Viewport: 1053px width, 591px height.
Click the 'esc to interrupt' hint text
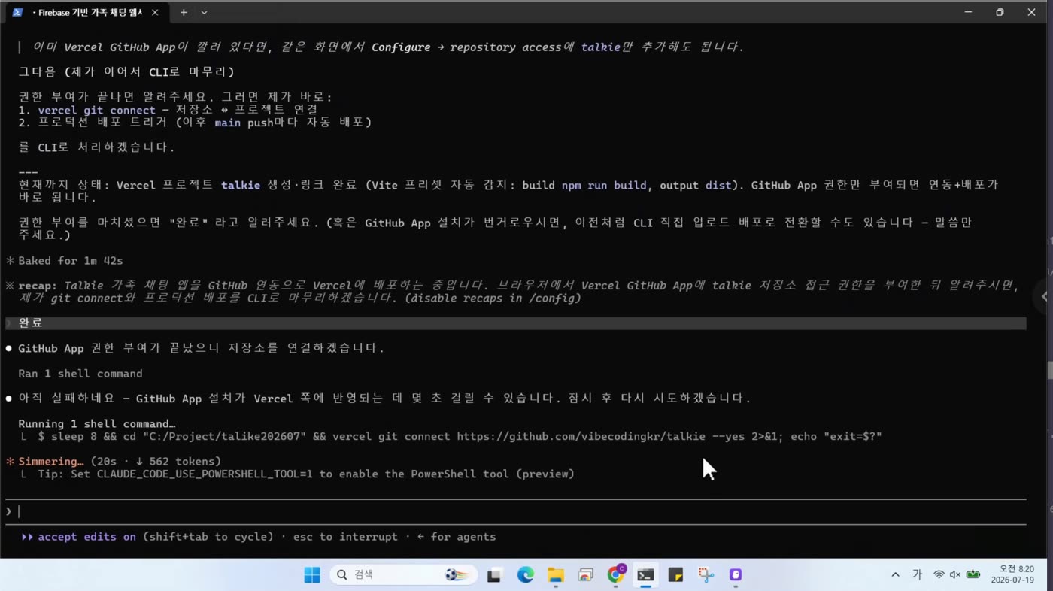click(x=345, y=537)
